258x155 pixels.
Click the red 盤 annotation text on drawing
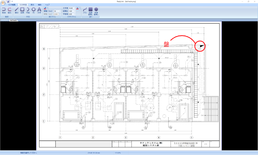tap(166, 44)
